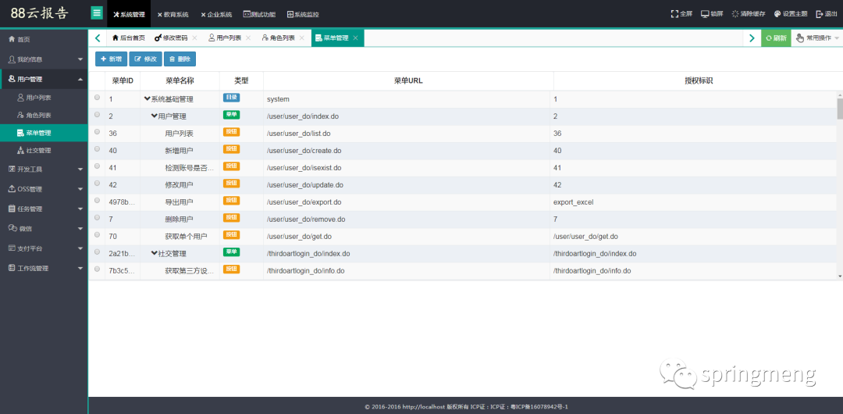Click the 全屏 fullscreen icon
This screenshot has height=414, width=843.
pos(674,14)
